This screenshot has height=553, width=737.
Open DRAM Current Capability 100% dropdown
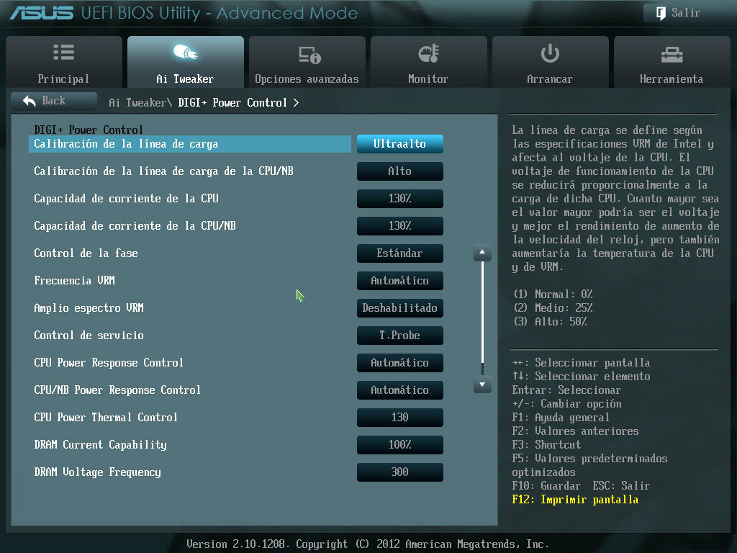[x=400, y=444]
